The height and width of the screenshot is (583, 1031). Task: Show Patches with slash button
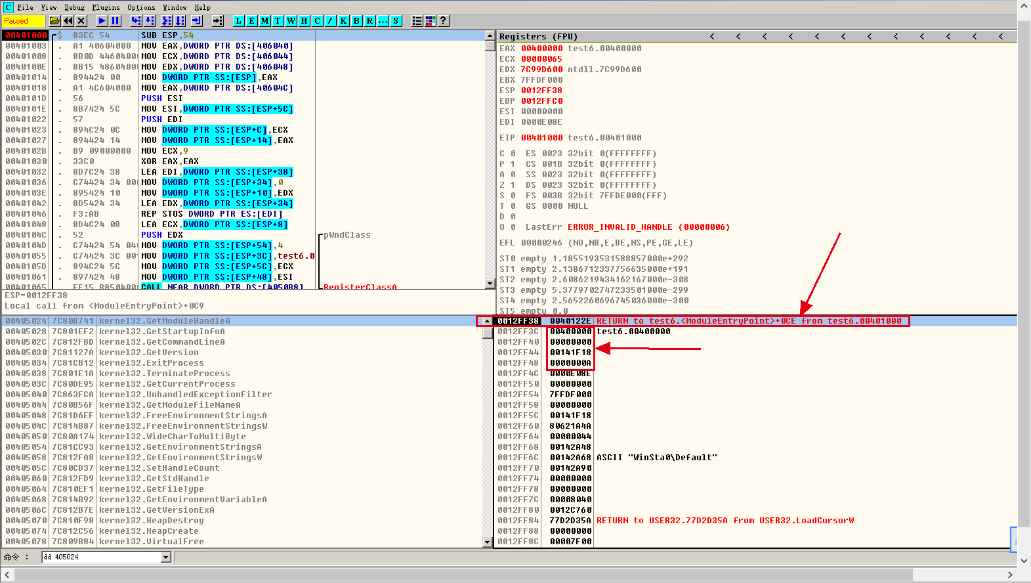[331, 21]
